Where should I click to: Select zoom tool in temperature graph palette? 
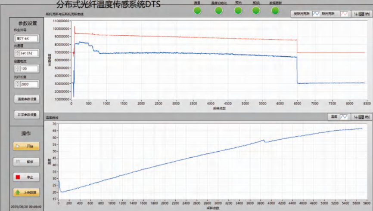click(x=362, y=116)
